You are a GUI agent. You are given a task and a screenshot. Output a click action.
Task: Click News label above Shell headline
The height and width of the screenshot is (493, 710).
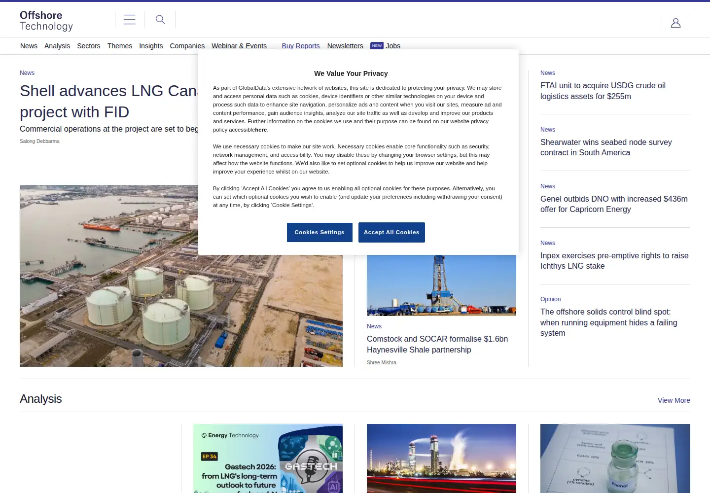(27, 73)
